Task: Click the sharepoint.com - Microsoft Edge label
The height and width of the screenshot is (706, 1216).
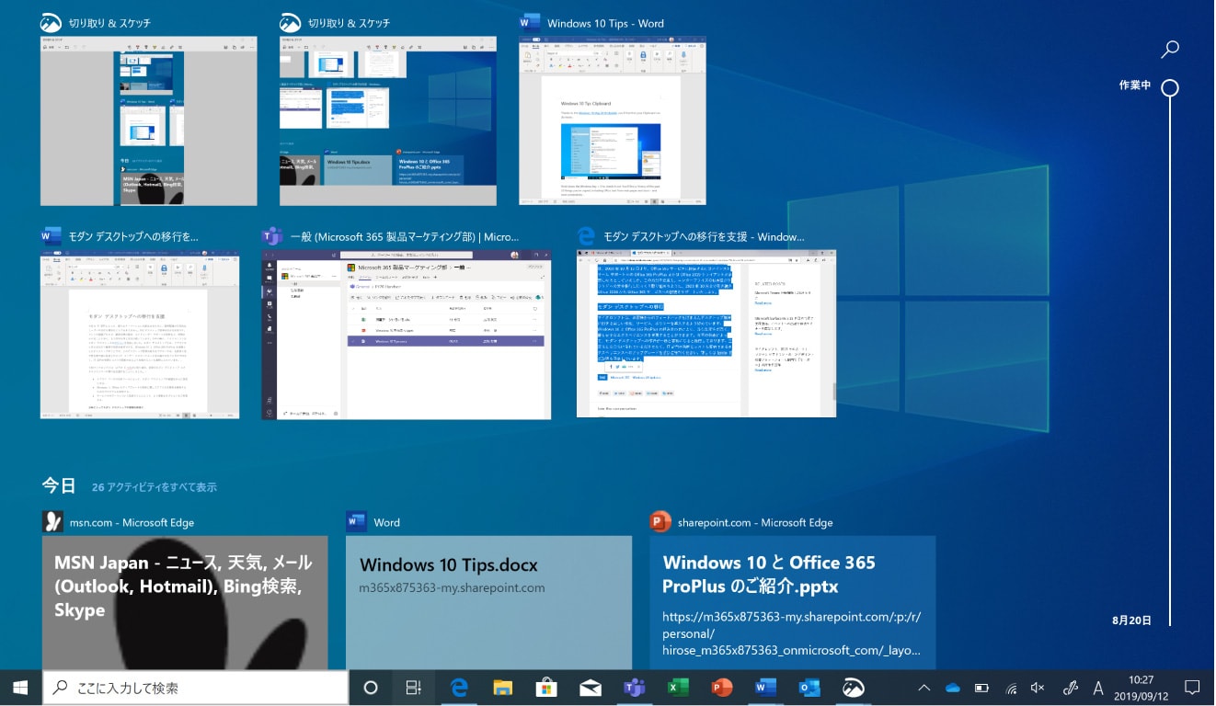Action: click(755, 522)
